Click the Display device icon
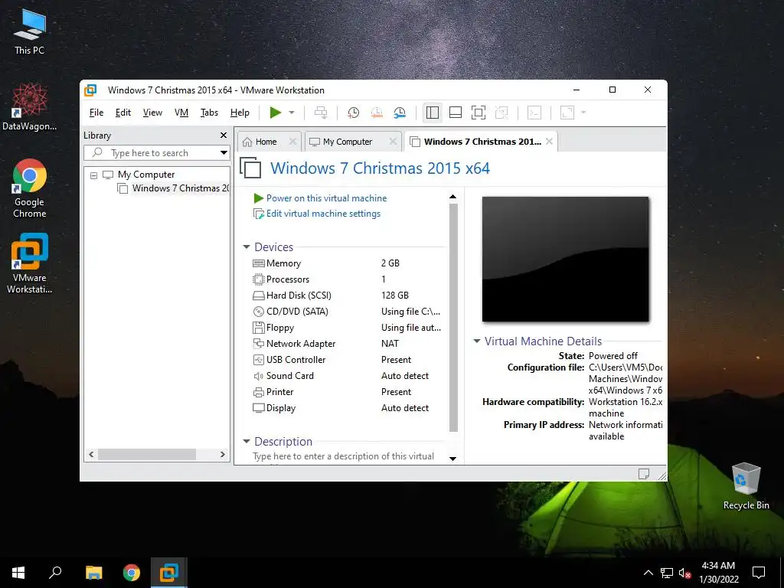This screenshot has width=784, height=588. click(259, 408)
